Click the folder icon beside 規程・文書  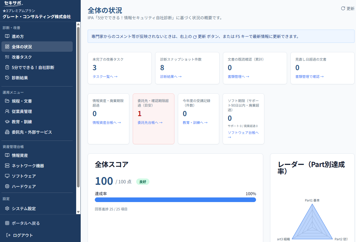click(x=7, y=101)
